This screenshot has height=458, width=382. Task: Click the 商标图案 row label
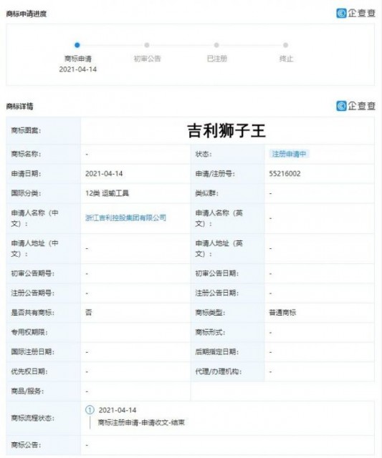[26, 130]
